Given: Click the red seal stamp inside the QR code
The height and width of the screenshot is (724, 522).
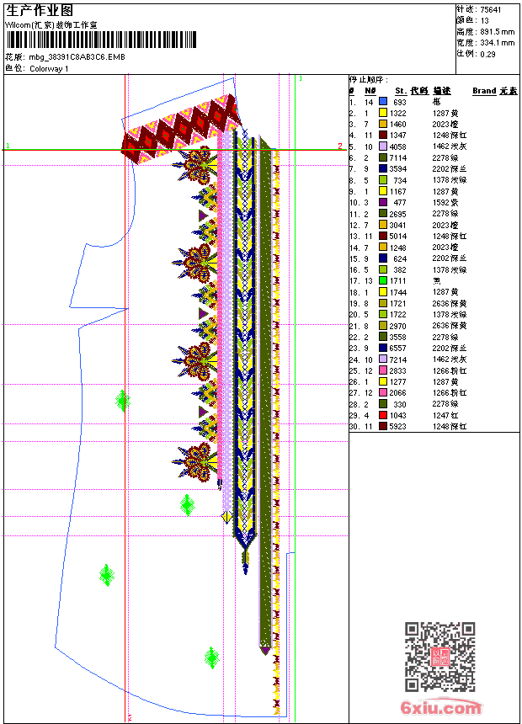Looking at the screenshot, I should pyautogui.click(x=440, y=657).
